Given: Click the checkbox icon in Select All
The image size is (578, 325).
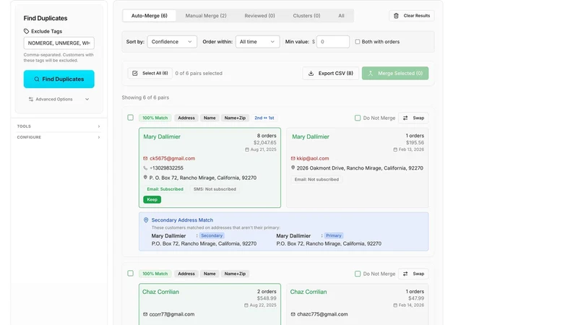Looking at the screenshot, I should (135, 74).
